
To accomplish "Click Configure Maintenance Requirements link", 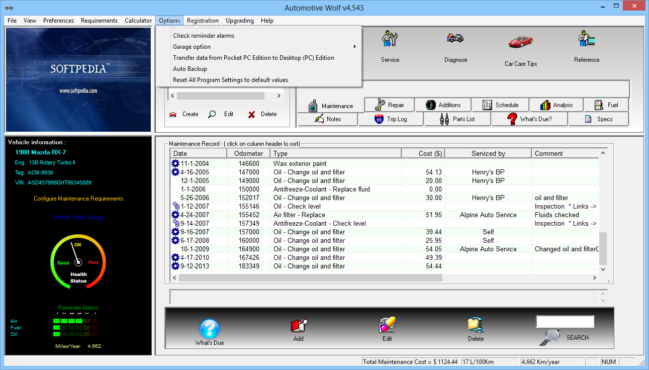I will [x=78, y=199].
